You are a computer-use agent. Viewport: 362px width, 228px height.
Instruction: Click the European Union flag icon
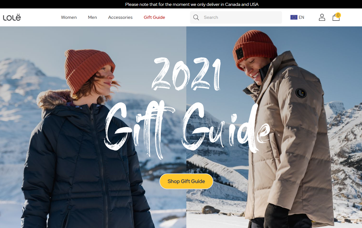coord(294,17)
